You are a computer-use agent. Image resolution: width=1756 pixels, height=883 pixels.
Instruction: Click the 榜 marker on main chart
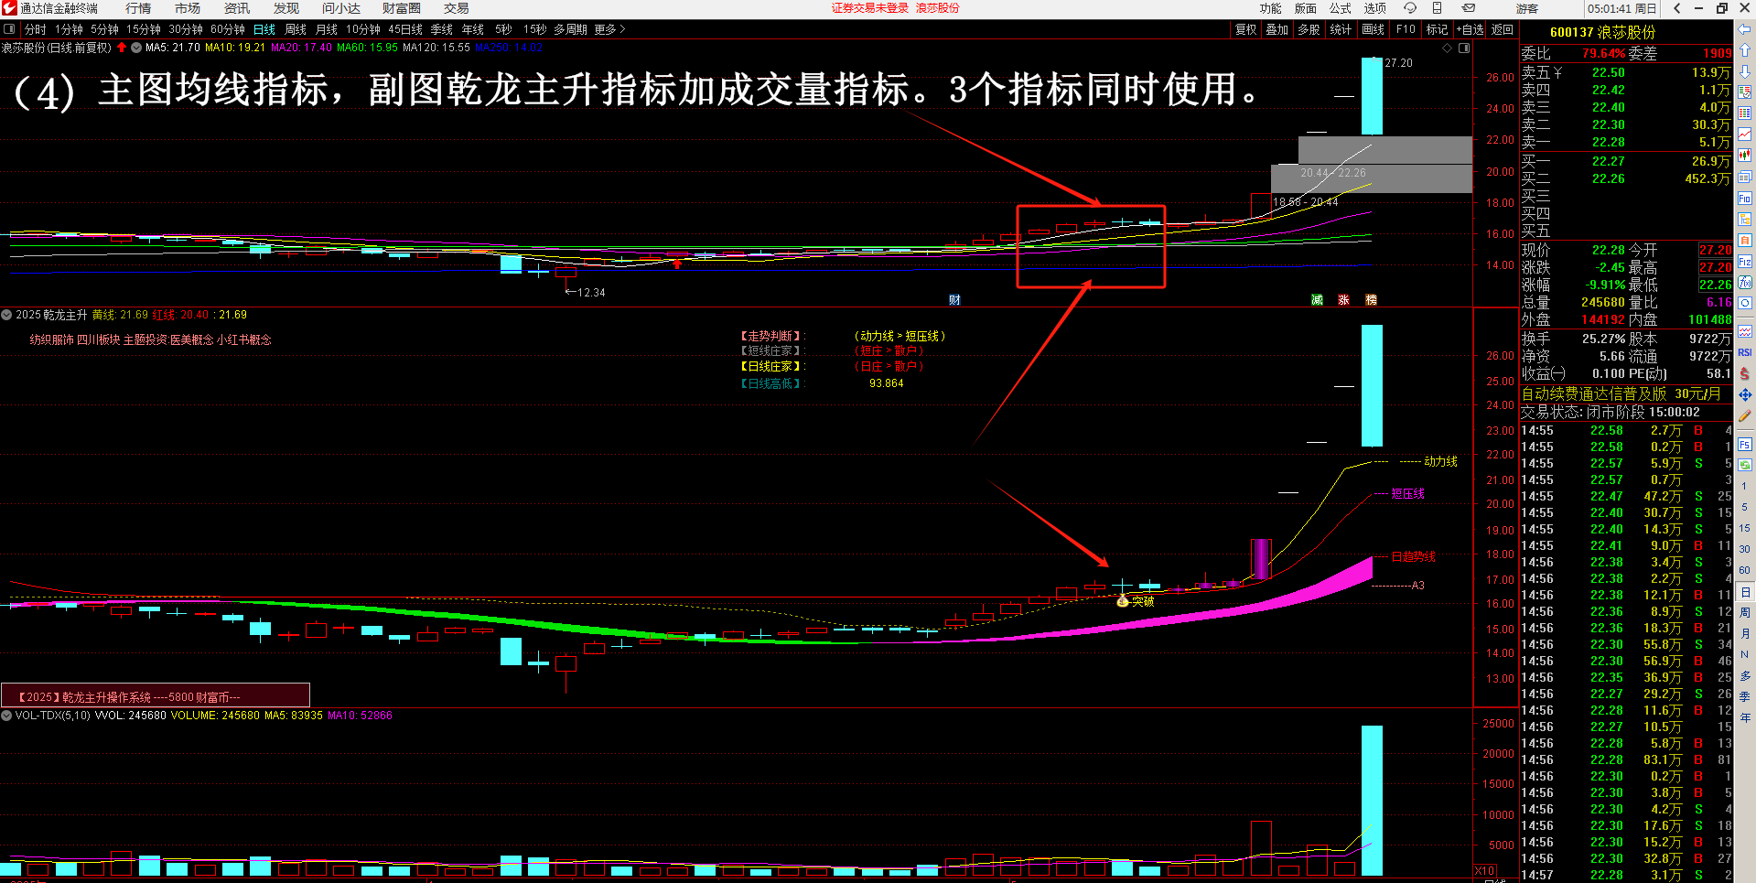(1371, 300)
